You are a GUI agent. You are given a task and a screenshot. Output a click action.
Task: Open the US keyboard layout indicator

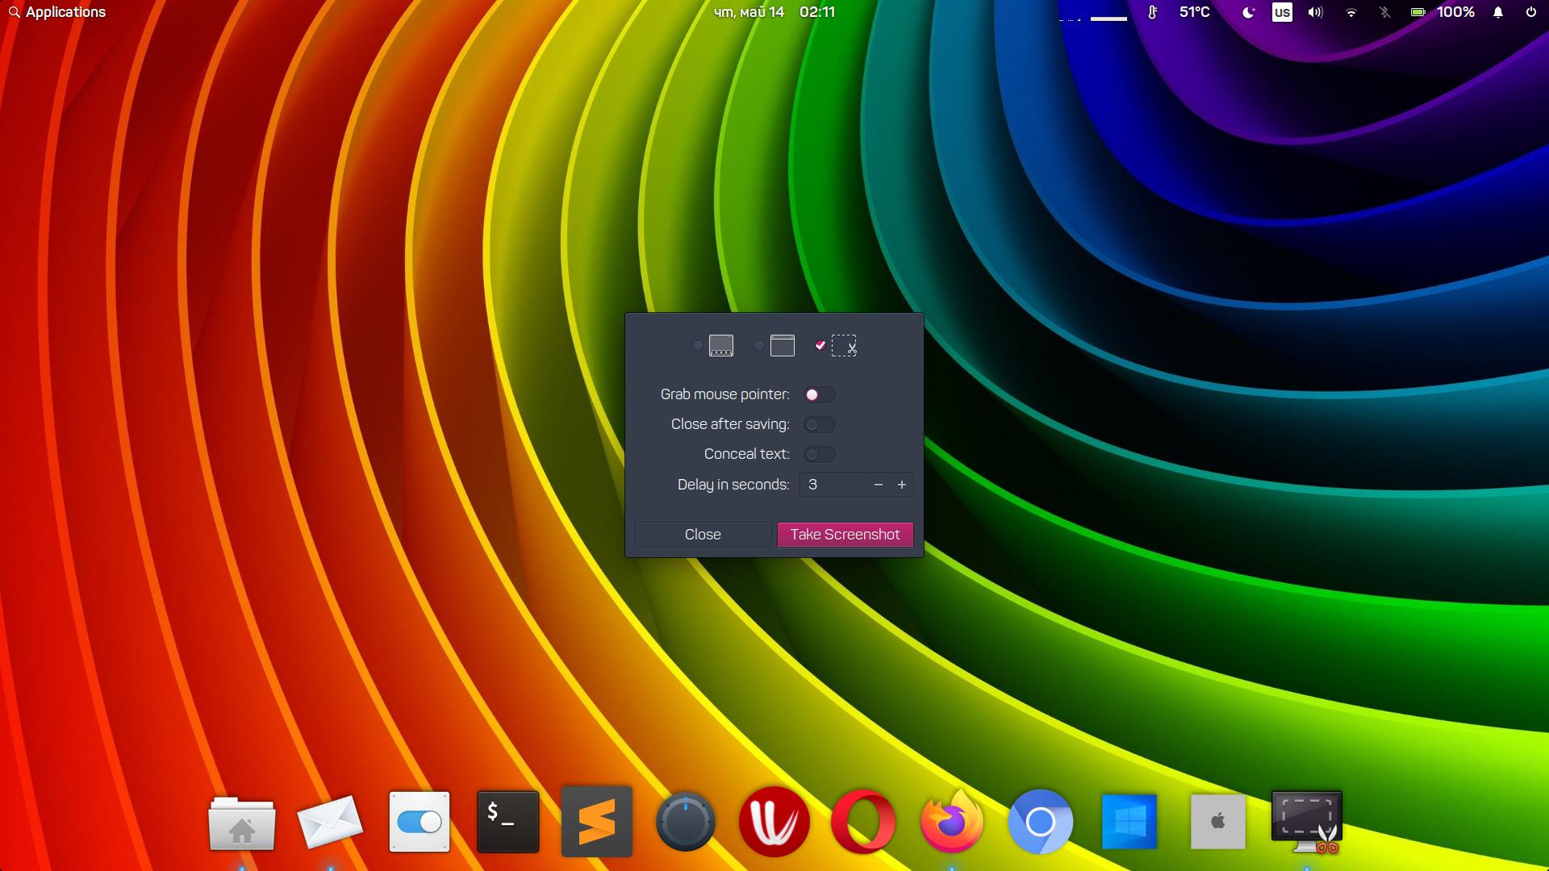point(1282,12)
